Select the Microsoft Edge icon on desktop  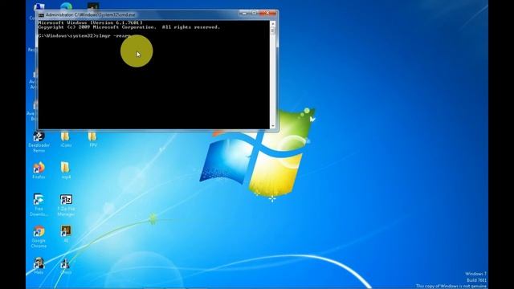click(x=66, y=6)
